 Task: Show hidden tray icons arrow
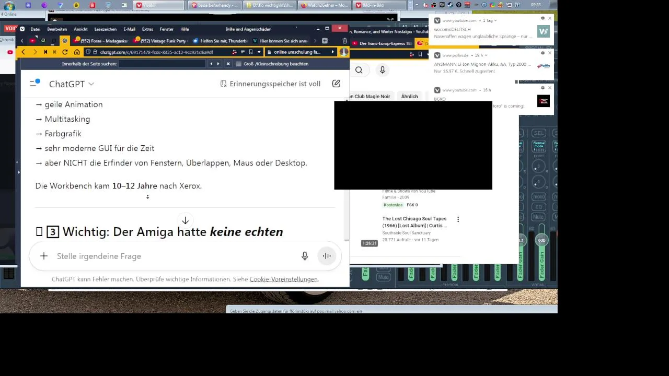(417, 5)
